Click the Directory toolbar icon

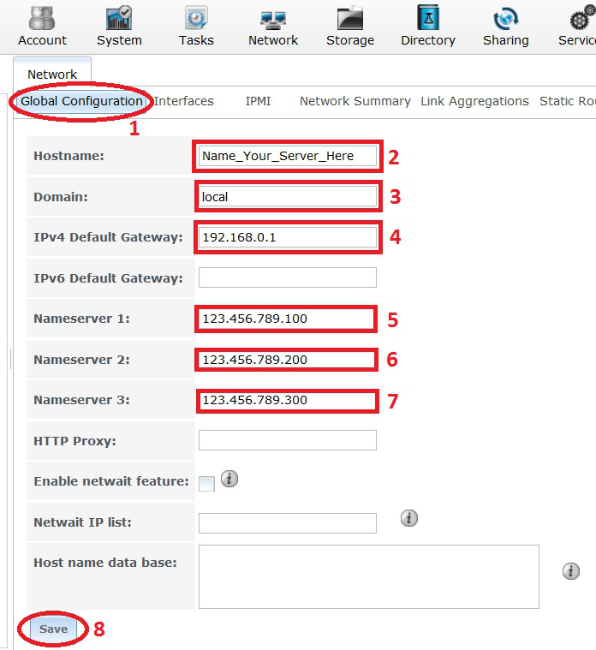pos(427,20)
